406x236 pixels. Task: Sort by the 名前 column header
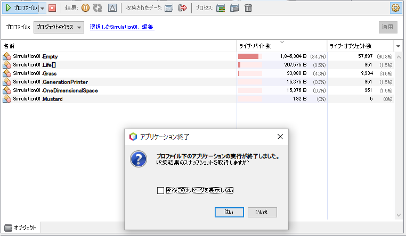[x=119, y=46]
